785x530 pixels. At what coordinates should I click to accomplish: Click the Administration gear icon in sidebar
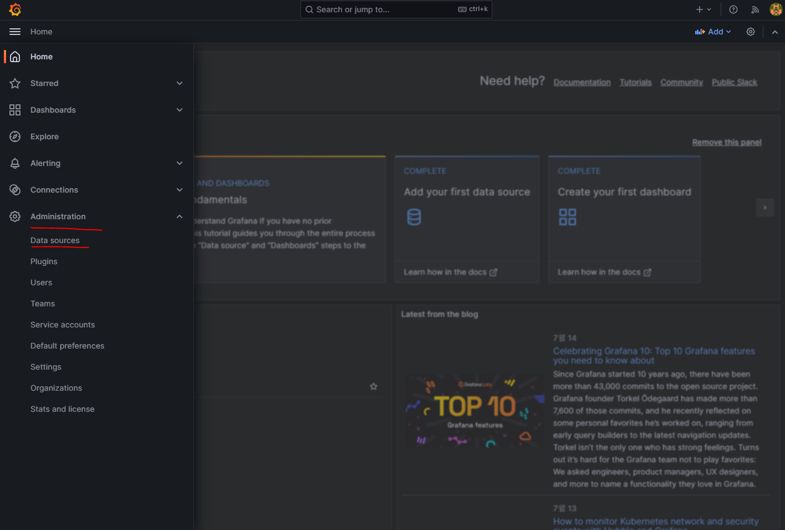[x=15, y=216]
